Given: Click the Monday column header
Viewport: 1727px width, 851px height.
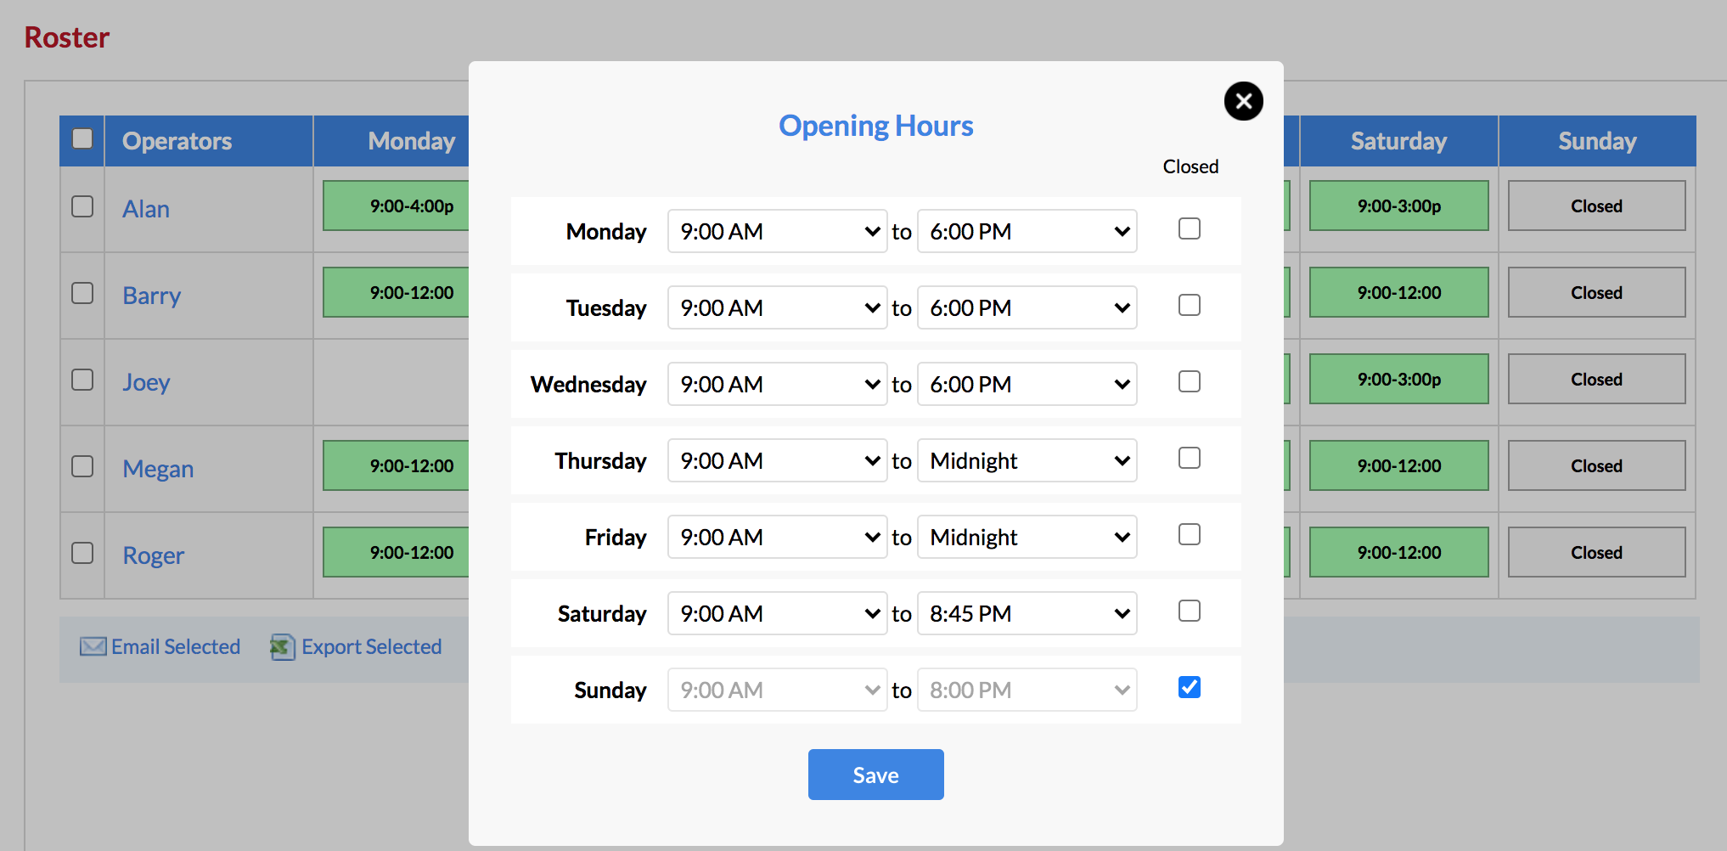Looking at the screenshot, I should 392,141.
